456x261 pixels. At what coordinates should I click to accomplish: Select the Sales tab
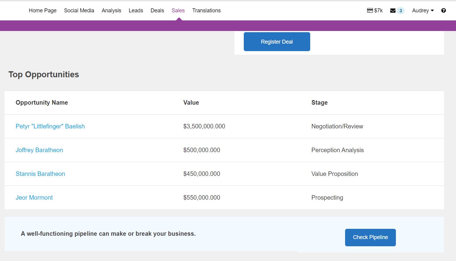click(178, 10)
